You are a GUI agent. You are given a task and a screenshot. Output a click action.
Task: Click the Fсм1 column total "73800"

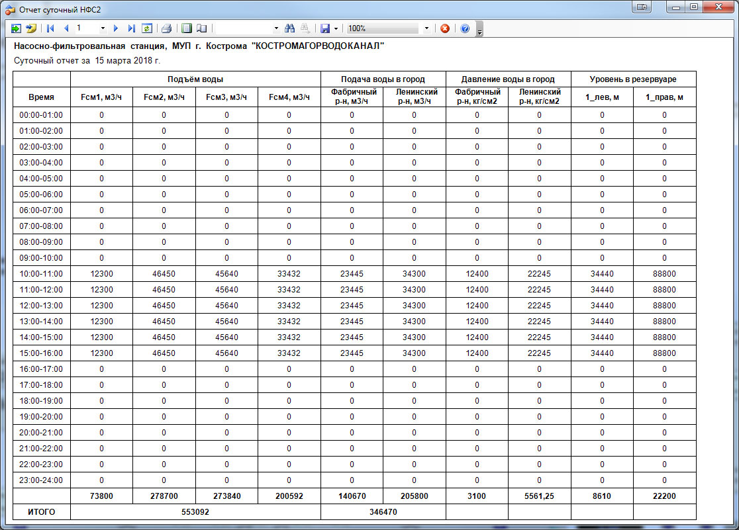(101, 496)
